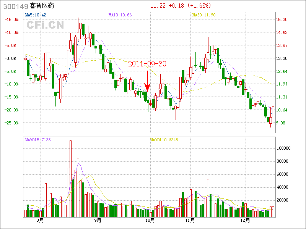Image resolution: width=306 pixels, height=229 pixels.
Task: Click the MA30:11.90 indicator label
Action: pos(203,15)
